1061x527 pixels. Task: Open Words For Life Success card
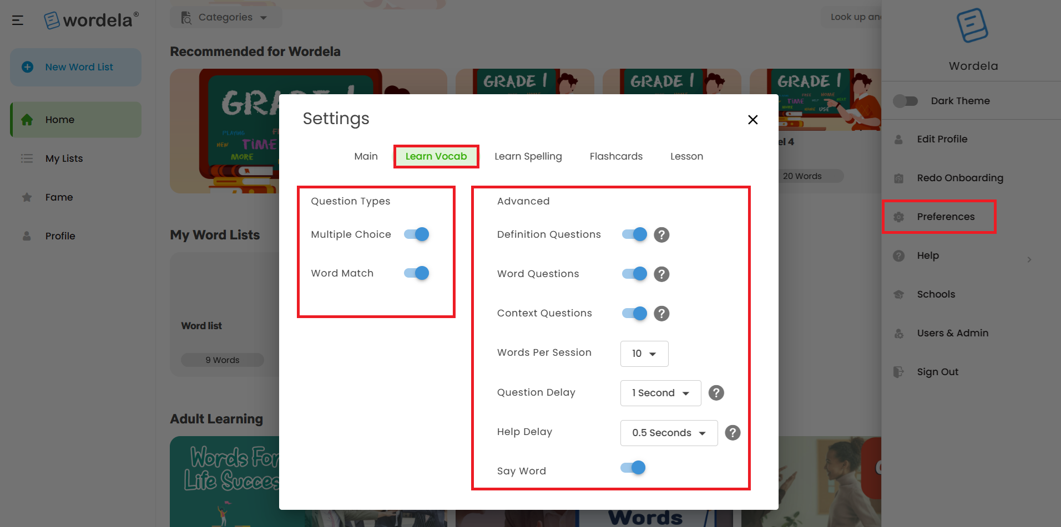pyautogui.click(x=225, y=481)
